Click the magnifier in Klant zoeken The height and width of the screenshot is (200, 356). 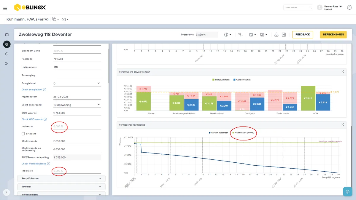[310, 7]
